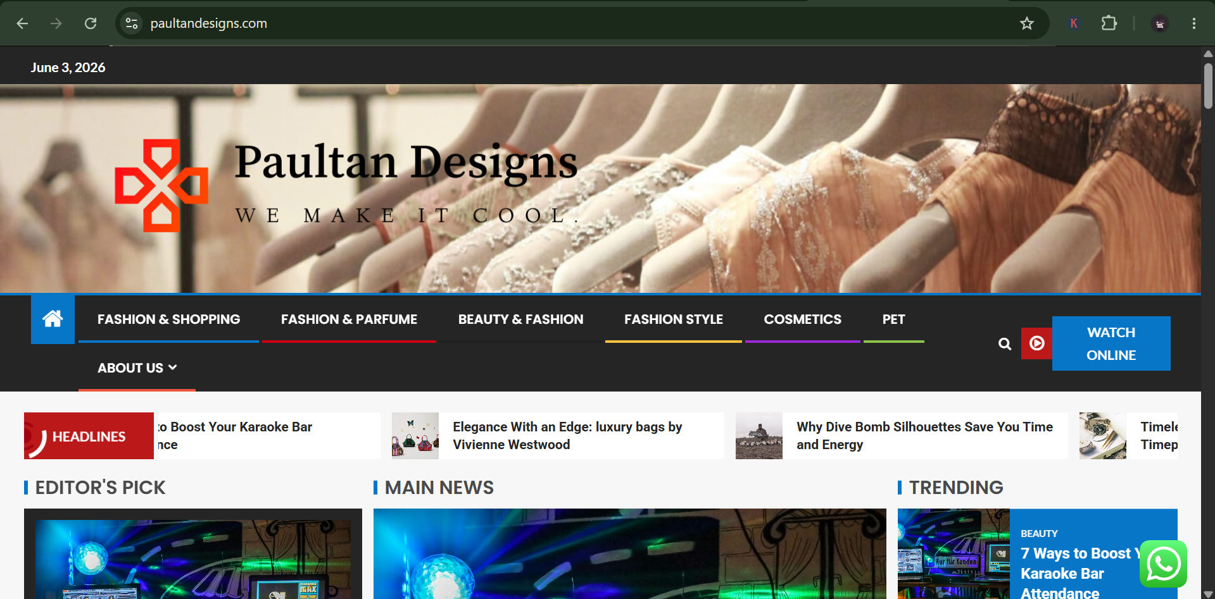This screenshot has height=599, width=1215.
Task: Click the Trending karaoke bar thumbnail
Action: point(954,553)
